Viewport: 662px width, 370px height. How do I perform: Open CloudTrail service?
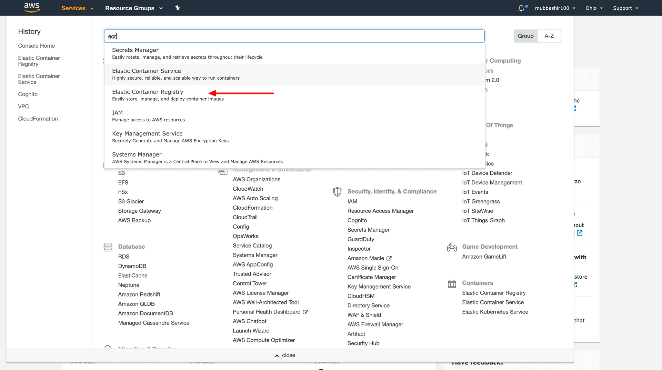(245, 217)
